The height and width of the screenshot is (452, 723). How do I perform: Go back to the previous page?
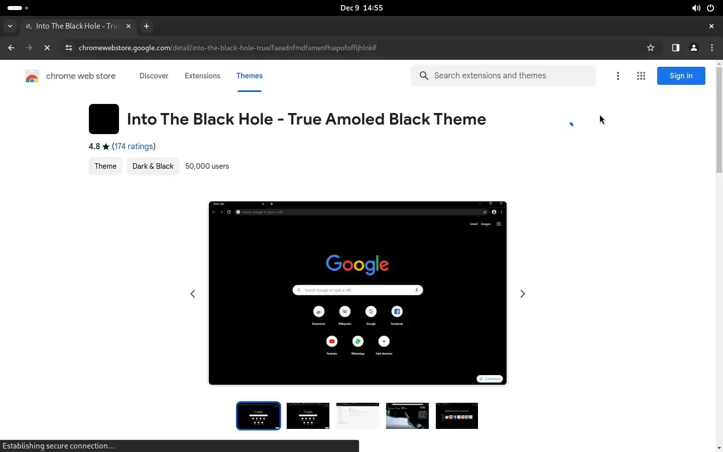pos(11,48)
